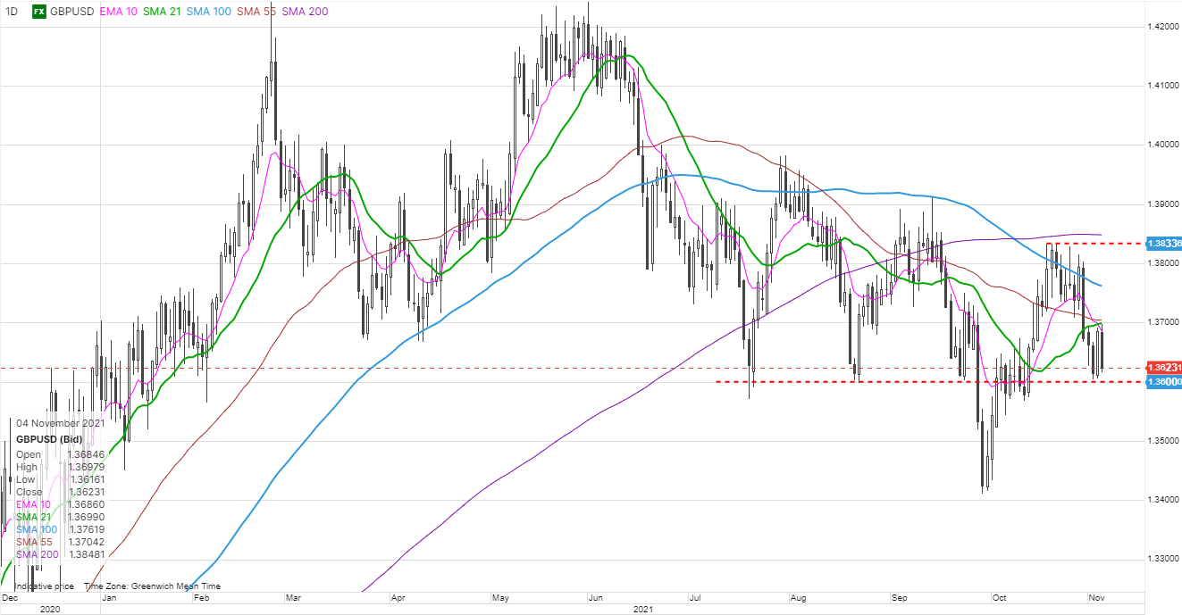Toggle the SMA 21 indicator in header
The image size is (1182, 615).
click(164, 12)
